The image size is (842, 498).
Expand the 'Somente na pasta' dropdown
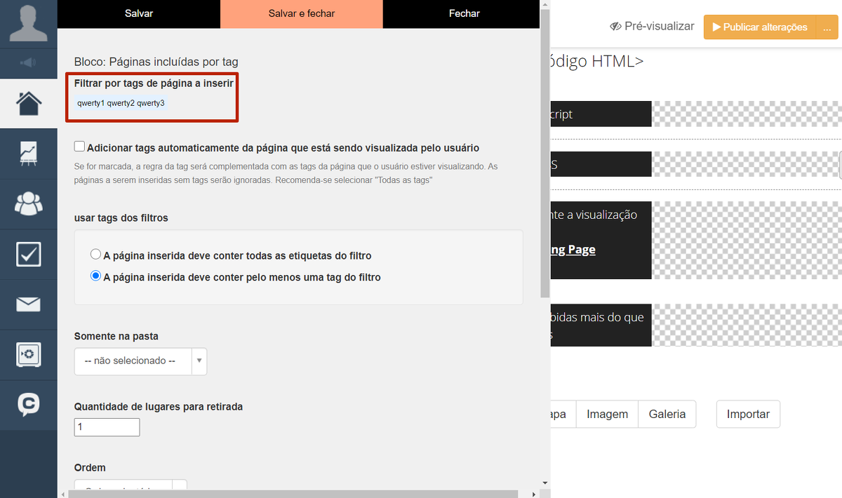click(140, 361)
